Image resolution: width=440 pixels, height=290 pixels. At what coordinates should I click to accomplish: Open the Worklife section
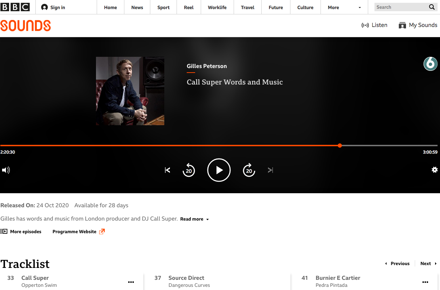click(x=217, y=7)
